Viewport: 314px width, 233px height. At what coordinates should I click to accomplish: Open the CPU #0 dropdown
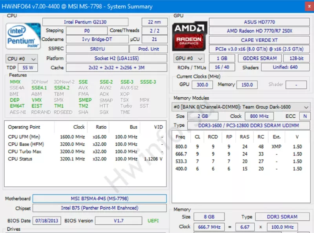point(22,59)
